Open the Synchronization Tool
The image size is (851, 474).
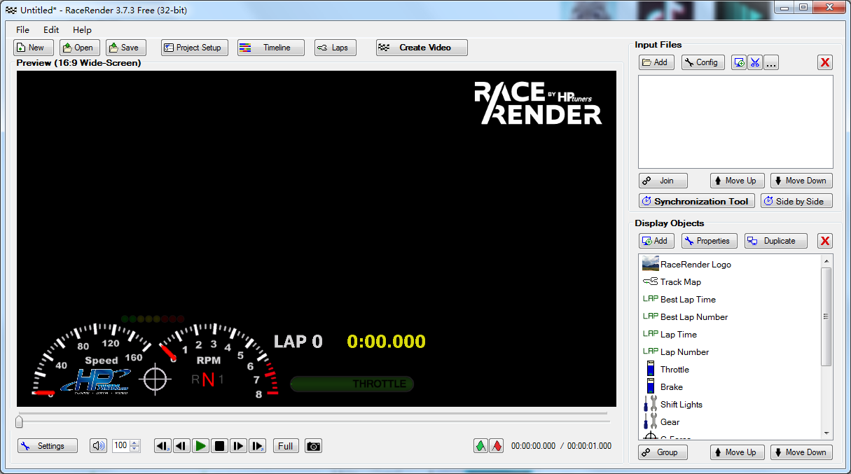[x=696, y=201]
